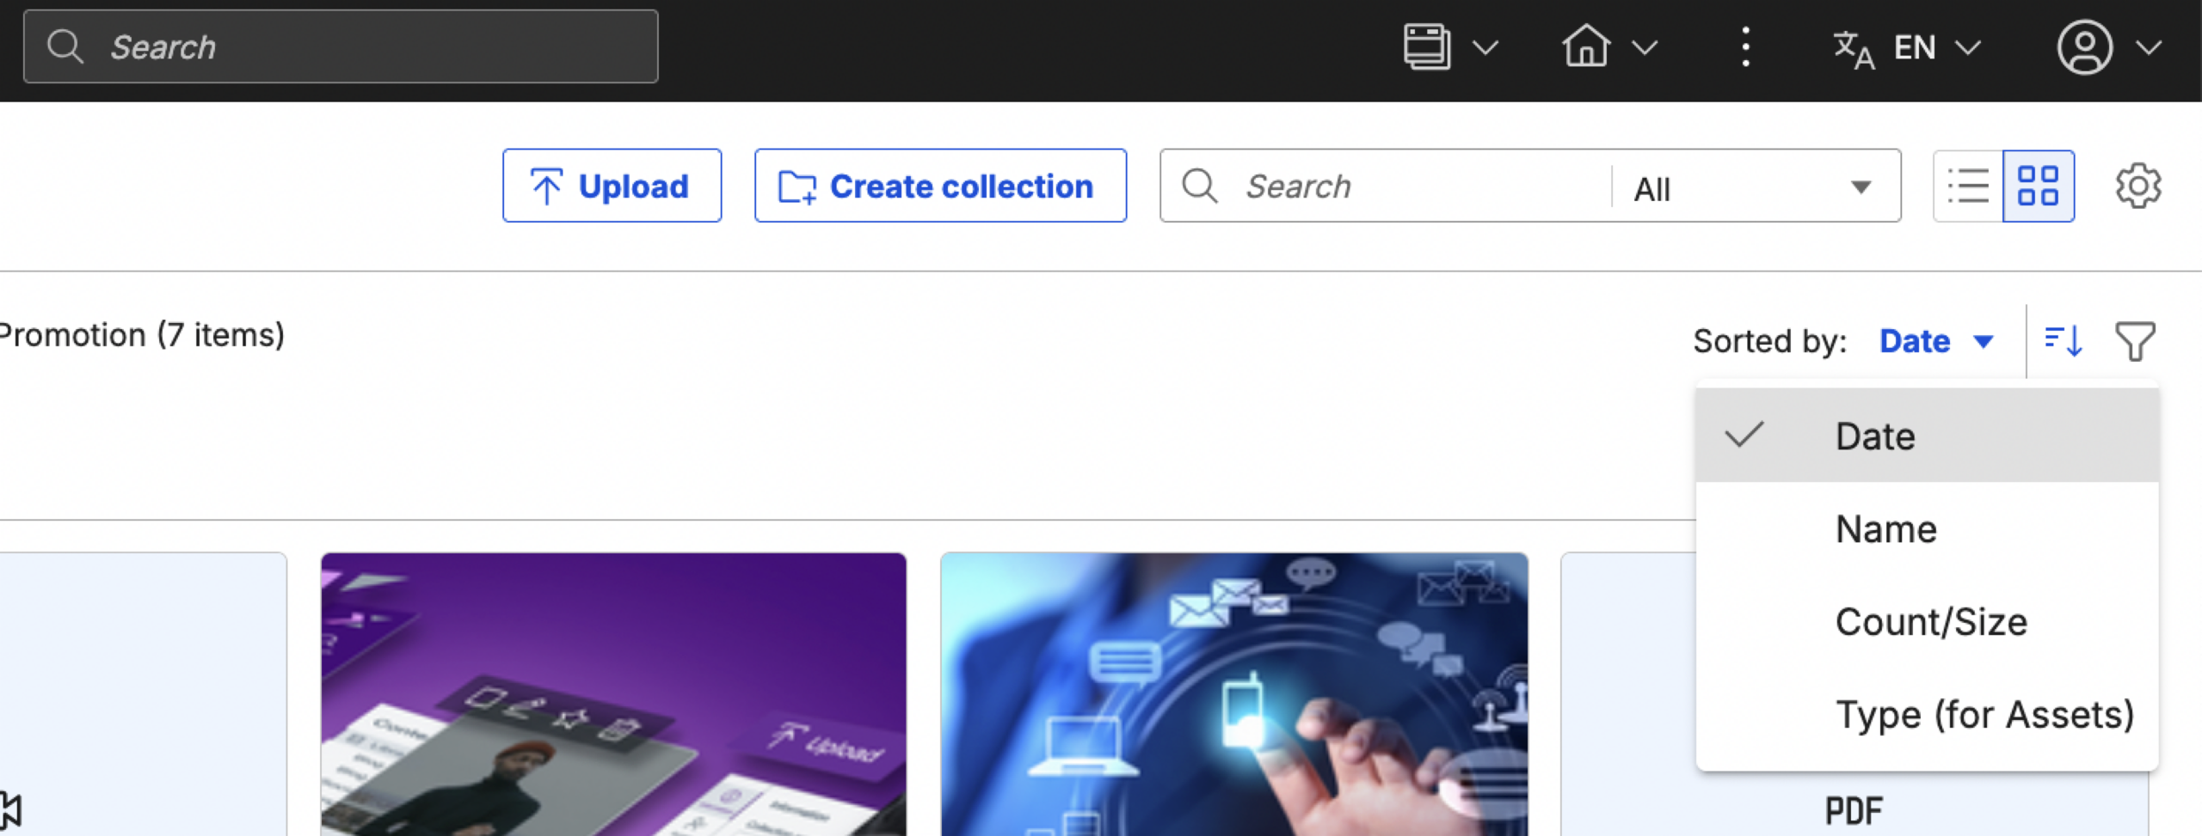Click the language translation icon
This screenshot has width=2202, height=836.
tap(1853, 49)
